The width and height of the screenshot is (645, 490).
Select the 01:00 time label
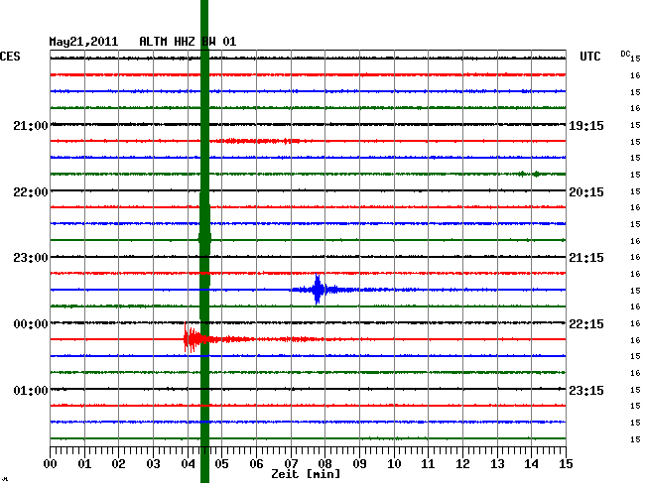pos(31,390)
